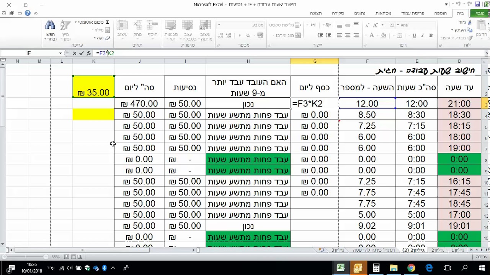Click the AutoSum sigma icon
This screenshot has height=275, width=490.
tap(108, 22)
